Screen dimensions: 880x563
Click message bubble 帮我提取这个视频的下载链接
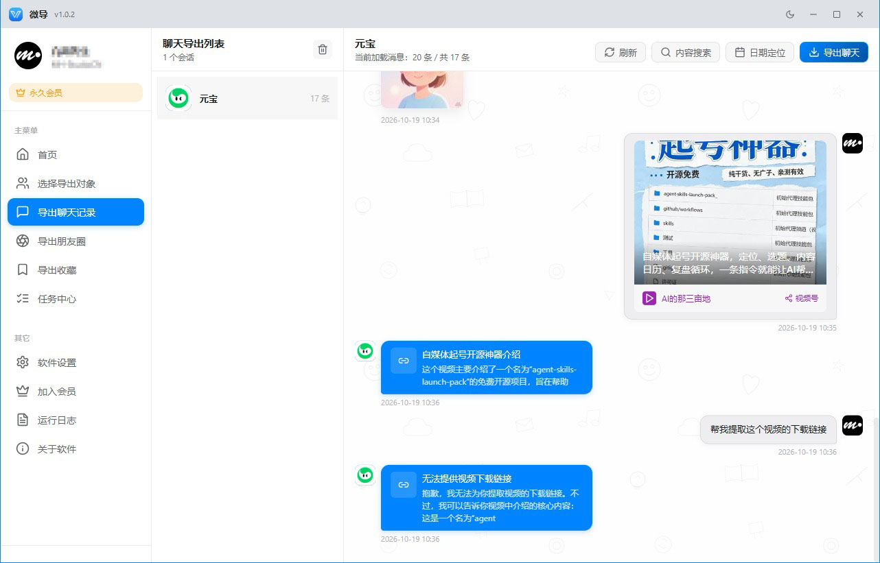pos(769,430)
